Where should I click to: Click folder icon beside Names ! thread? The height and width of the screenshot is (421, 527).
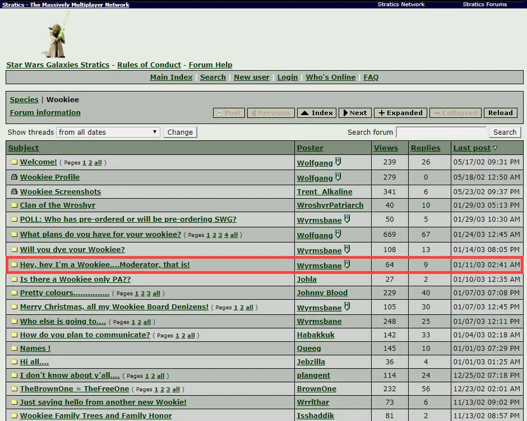coord(14,348)
